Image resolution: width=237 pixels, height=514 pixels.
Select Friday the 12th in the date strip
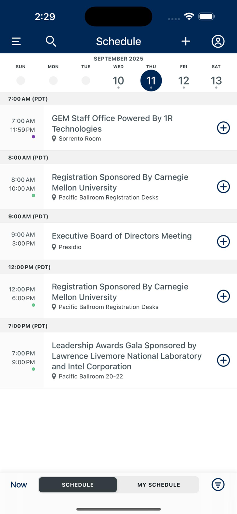click(184, 81)
